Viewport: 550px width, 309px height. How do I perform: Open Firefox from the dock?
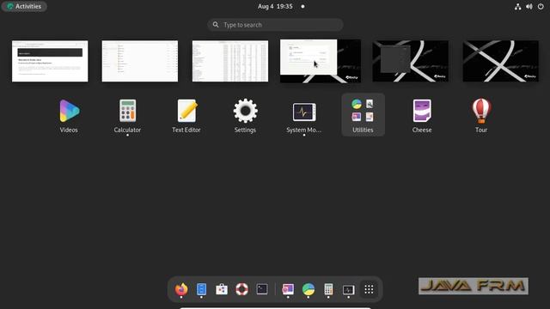coord(181,289)
